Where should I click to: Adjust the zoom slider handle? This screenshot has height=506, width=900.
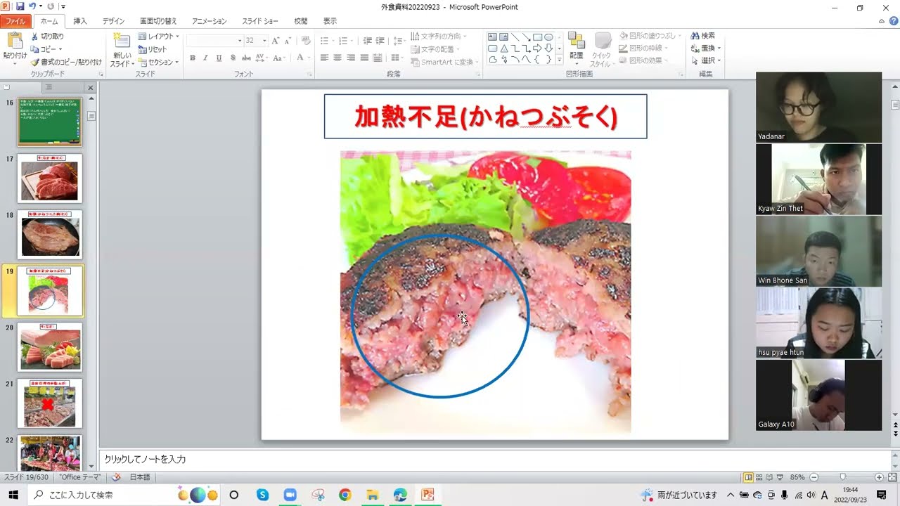(842, 477)
